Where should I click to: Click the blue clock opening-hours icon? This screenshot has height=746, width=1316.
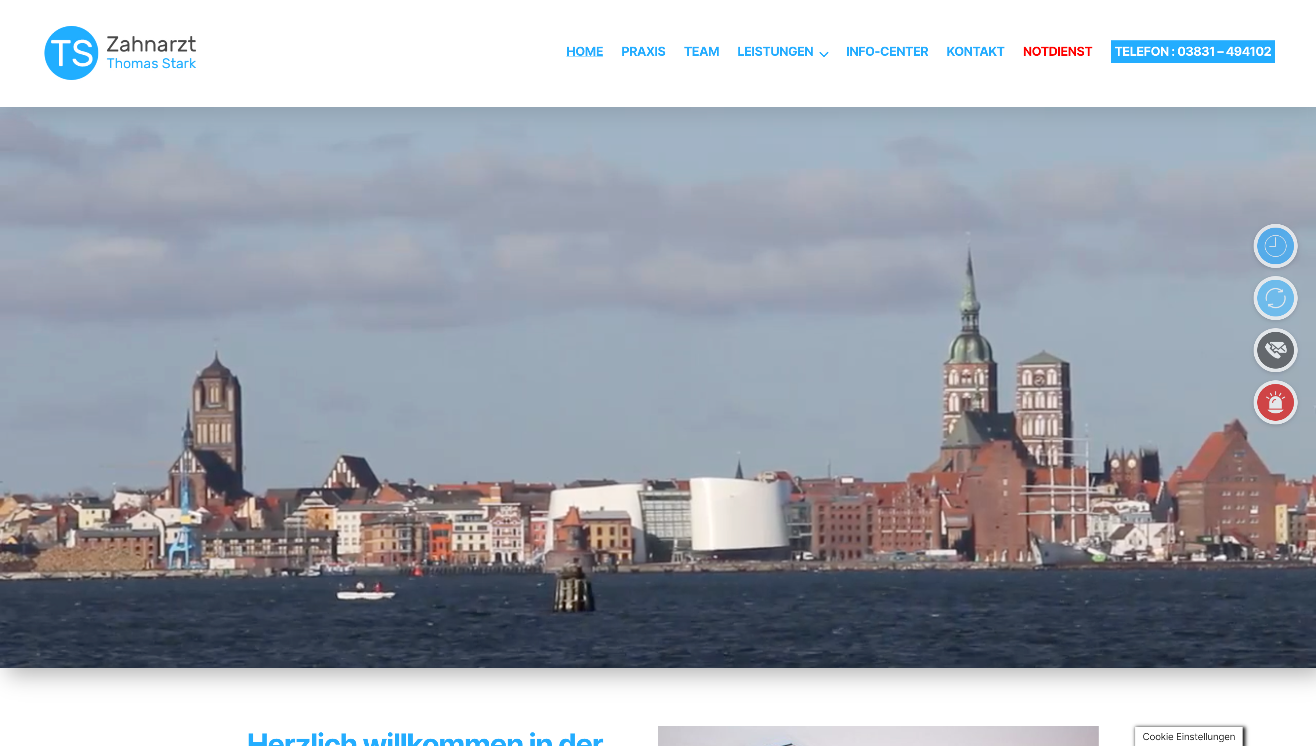1275,246
